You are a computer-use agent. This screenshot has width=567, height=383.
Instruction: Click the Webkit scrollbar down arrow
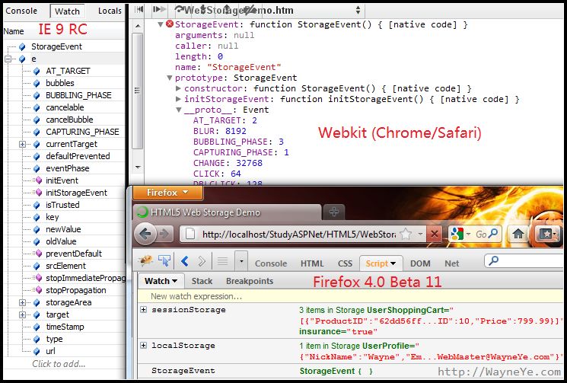[x=138, y=167]
